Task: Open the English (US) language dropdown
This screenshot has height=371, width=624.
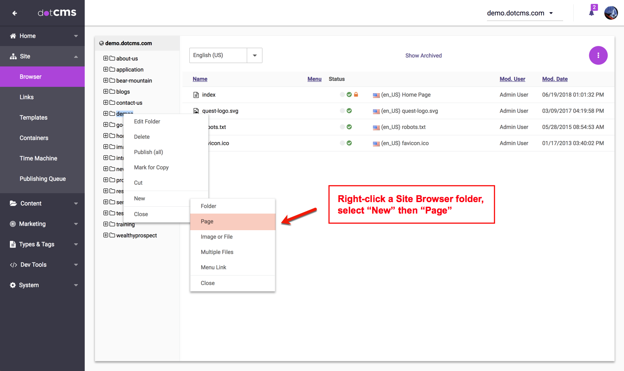Action: pos(254,55)
